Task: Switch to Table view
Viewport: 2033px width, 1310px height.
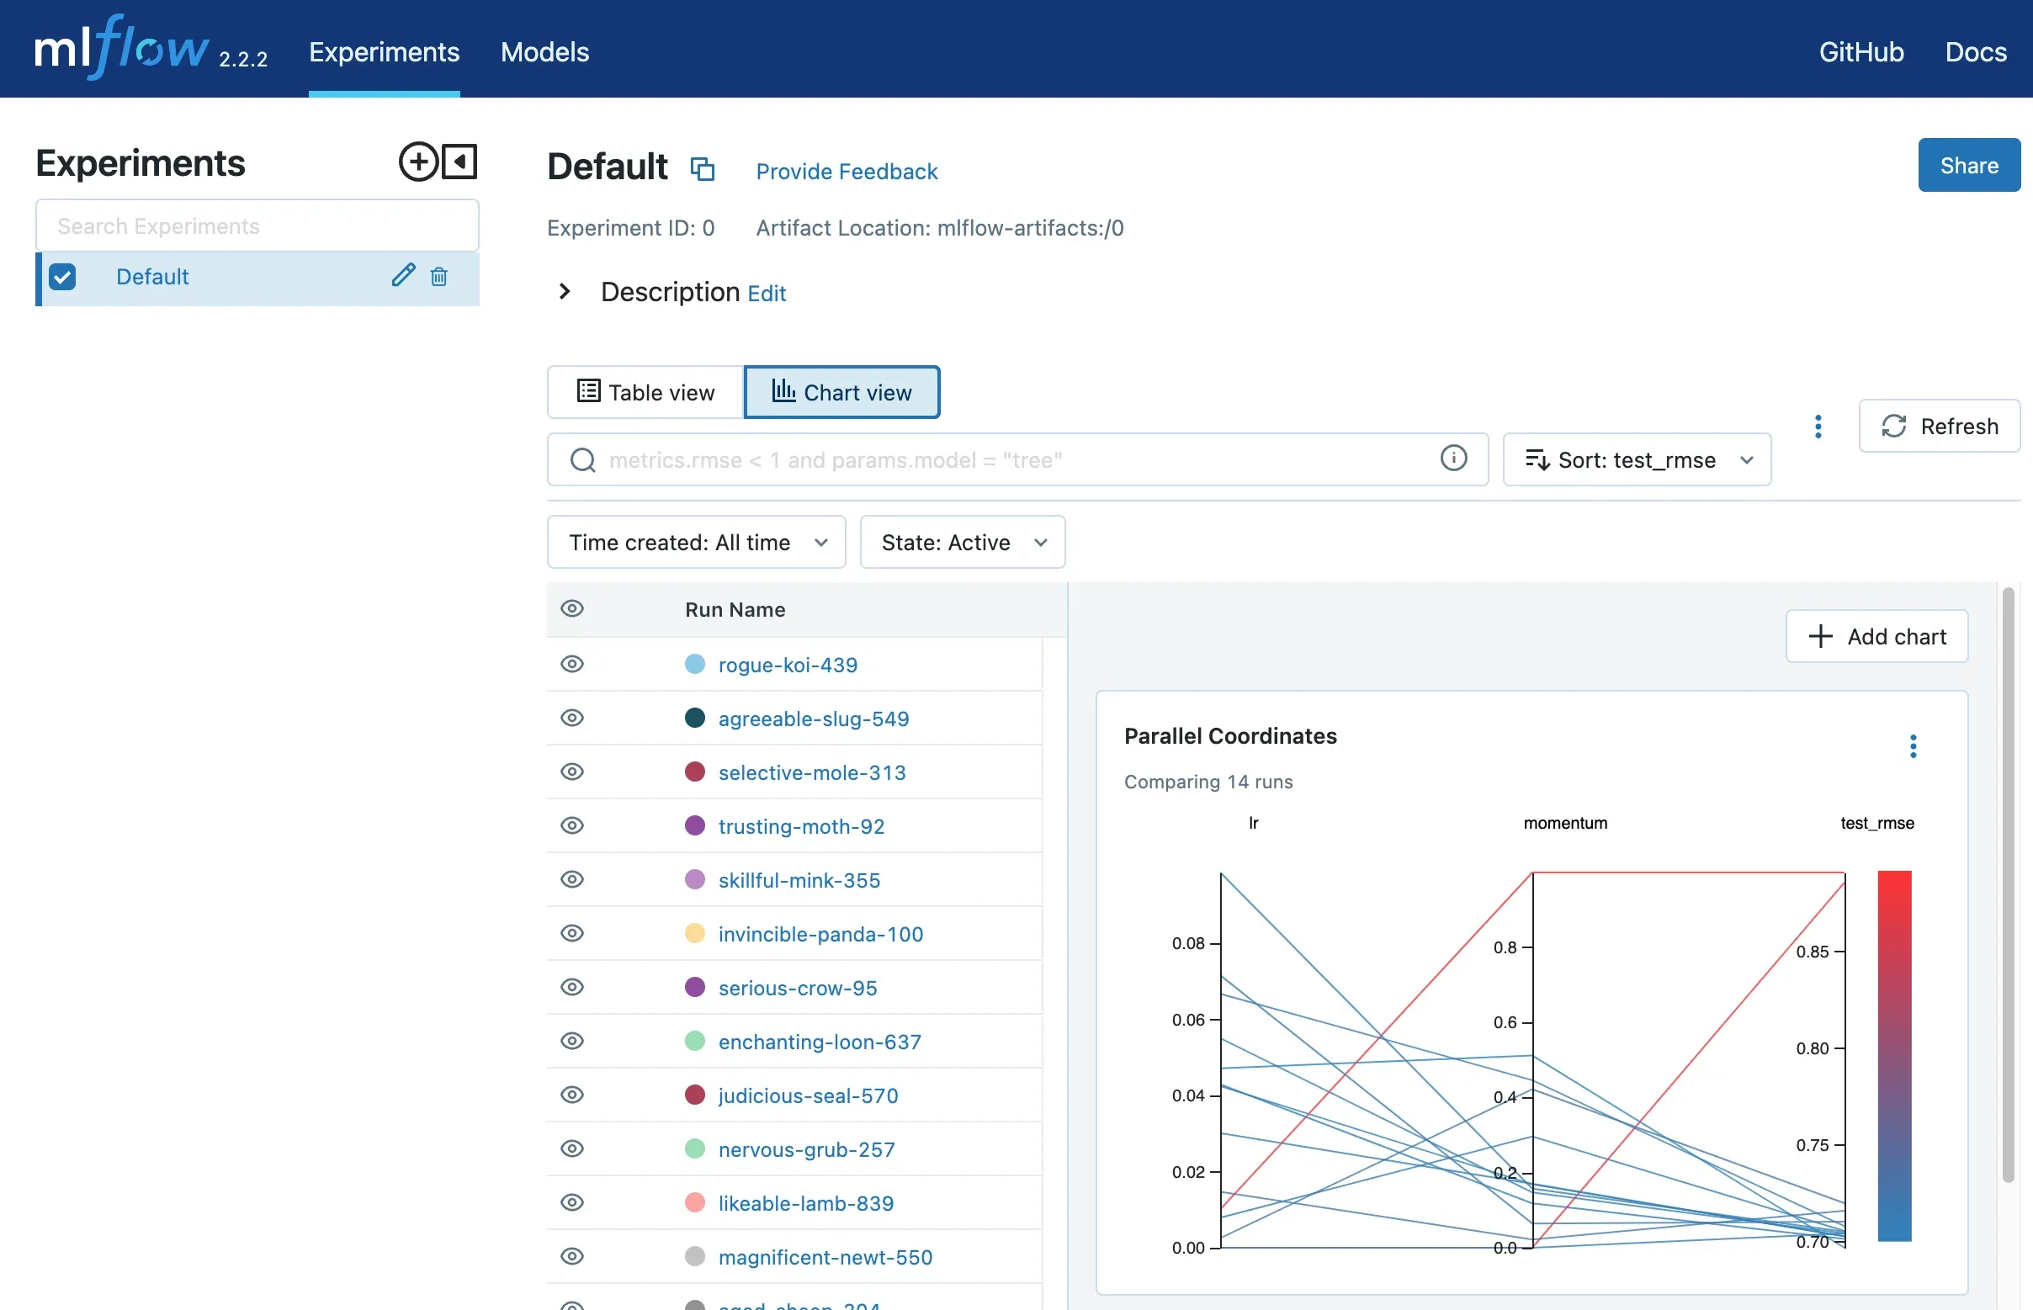Action: click(x=644, y=392)
